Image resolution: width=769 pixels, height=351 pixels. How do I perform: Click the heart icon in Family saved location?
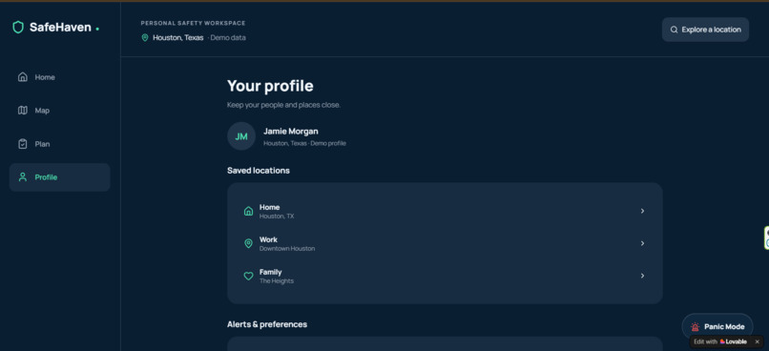pyautogui.click(x=249, y=276)
